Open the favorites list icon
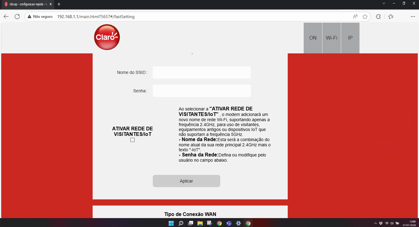Image resolution: width=419 pixels, height=227 pixels. 390,17
